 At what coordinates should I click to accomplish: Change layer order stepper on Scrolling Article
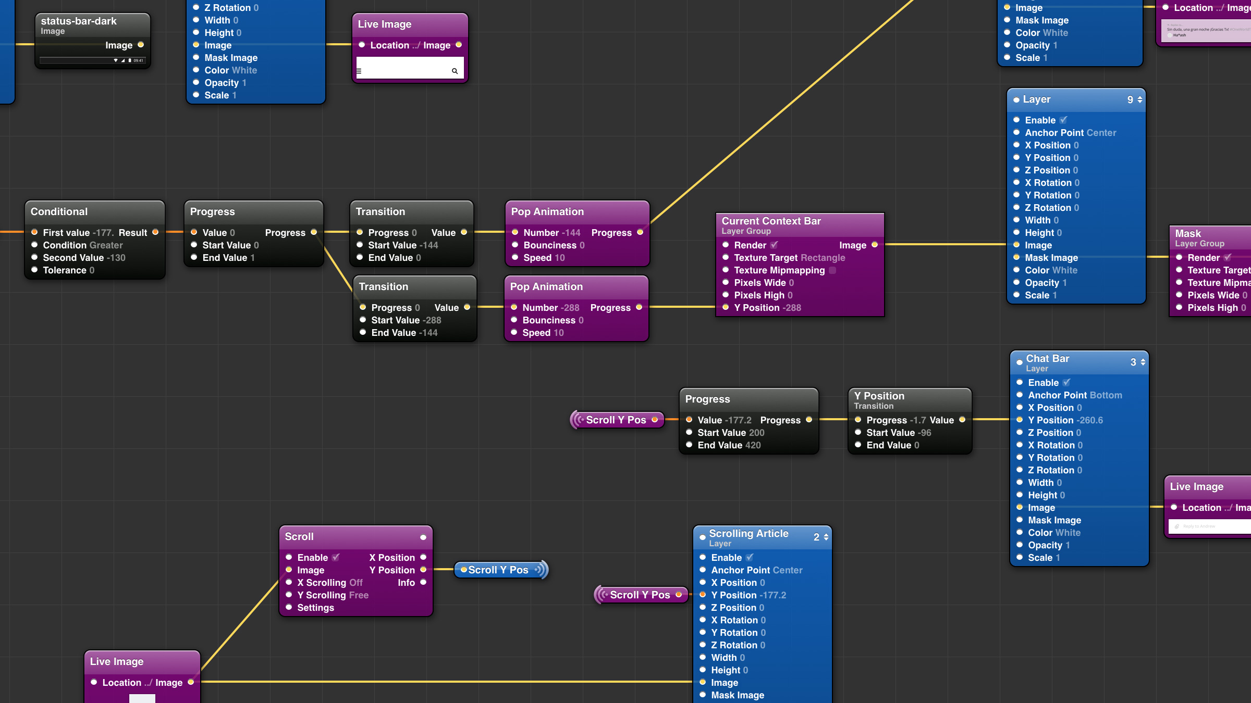click(x=826, y=537)
